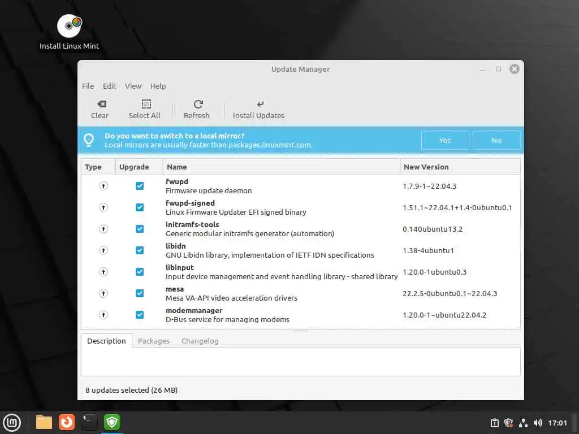579x434 pixels.
Task: Select the modemmanager package name
Action: tap(194, 310)
